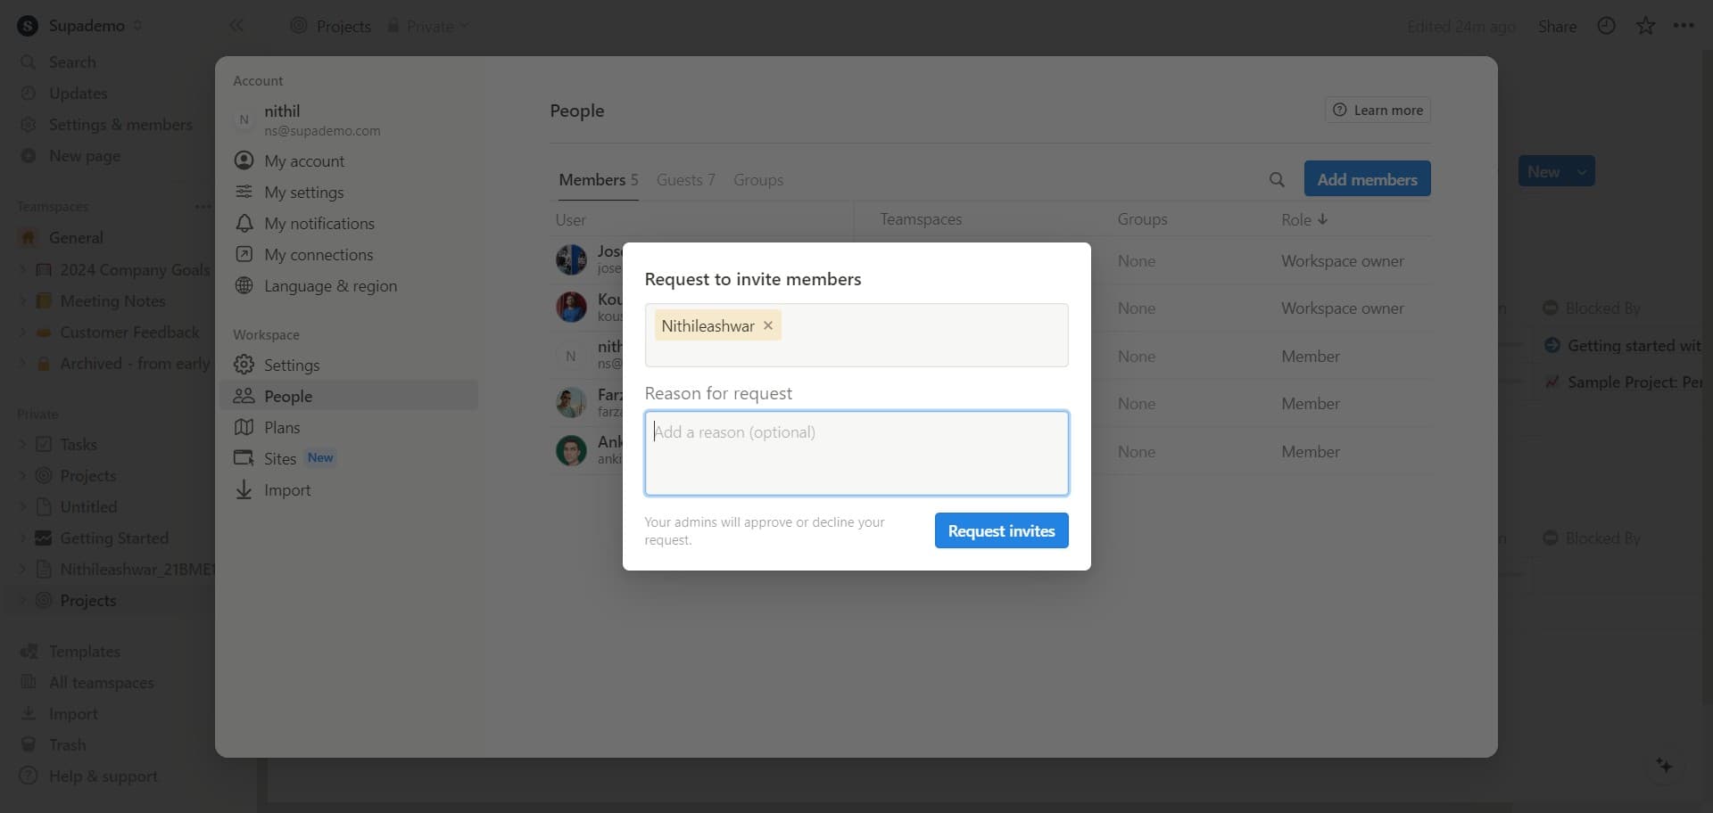This screenshot has width=1713, height=813.
Task: Sort by the Role column arrow
Action: pyautogui.click(x=1322, y=219)
